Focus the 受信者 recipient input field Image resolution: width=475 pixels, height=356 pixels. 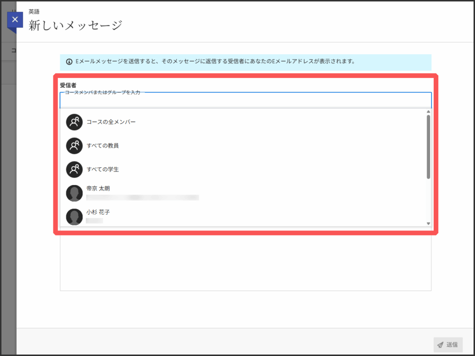(245, 101)
